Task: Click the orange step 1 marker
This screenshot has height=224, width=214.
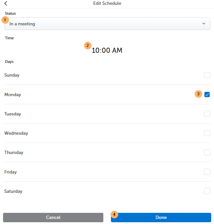Action: 5,20
